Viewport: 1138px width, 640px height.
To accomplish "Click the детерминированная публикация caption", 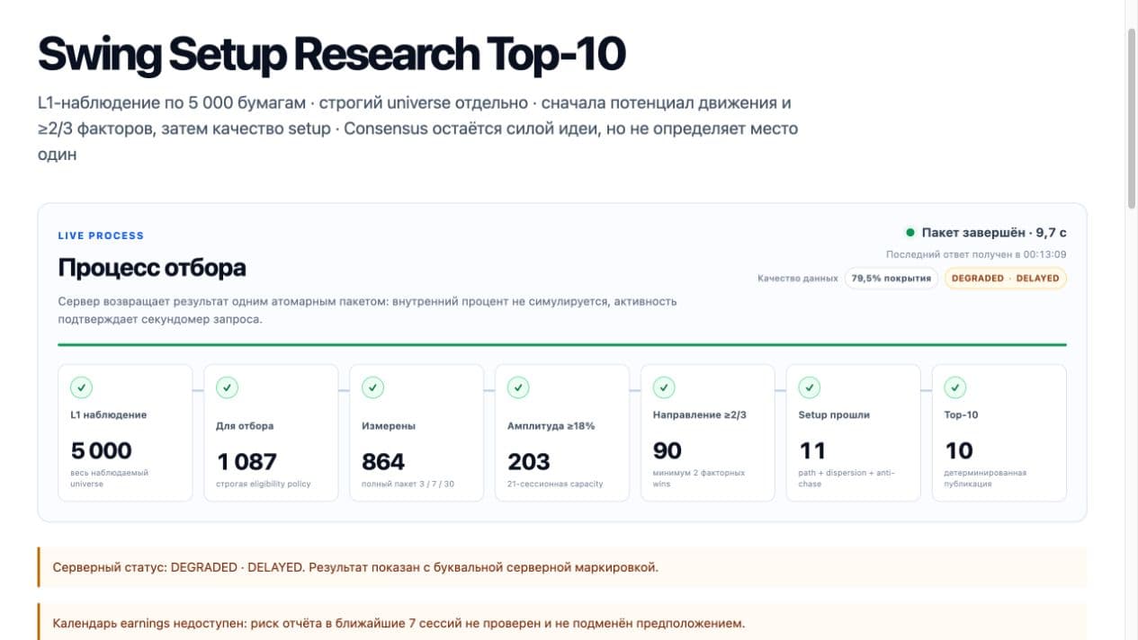I will pyautogui.click(x=985, y=478).
